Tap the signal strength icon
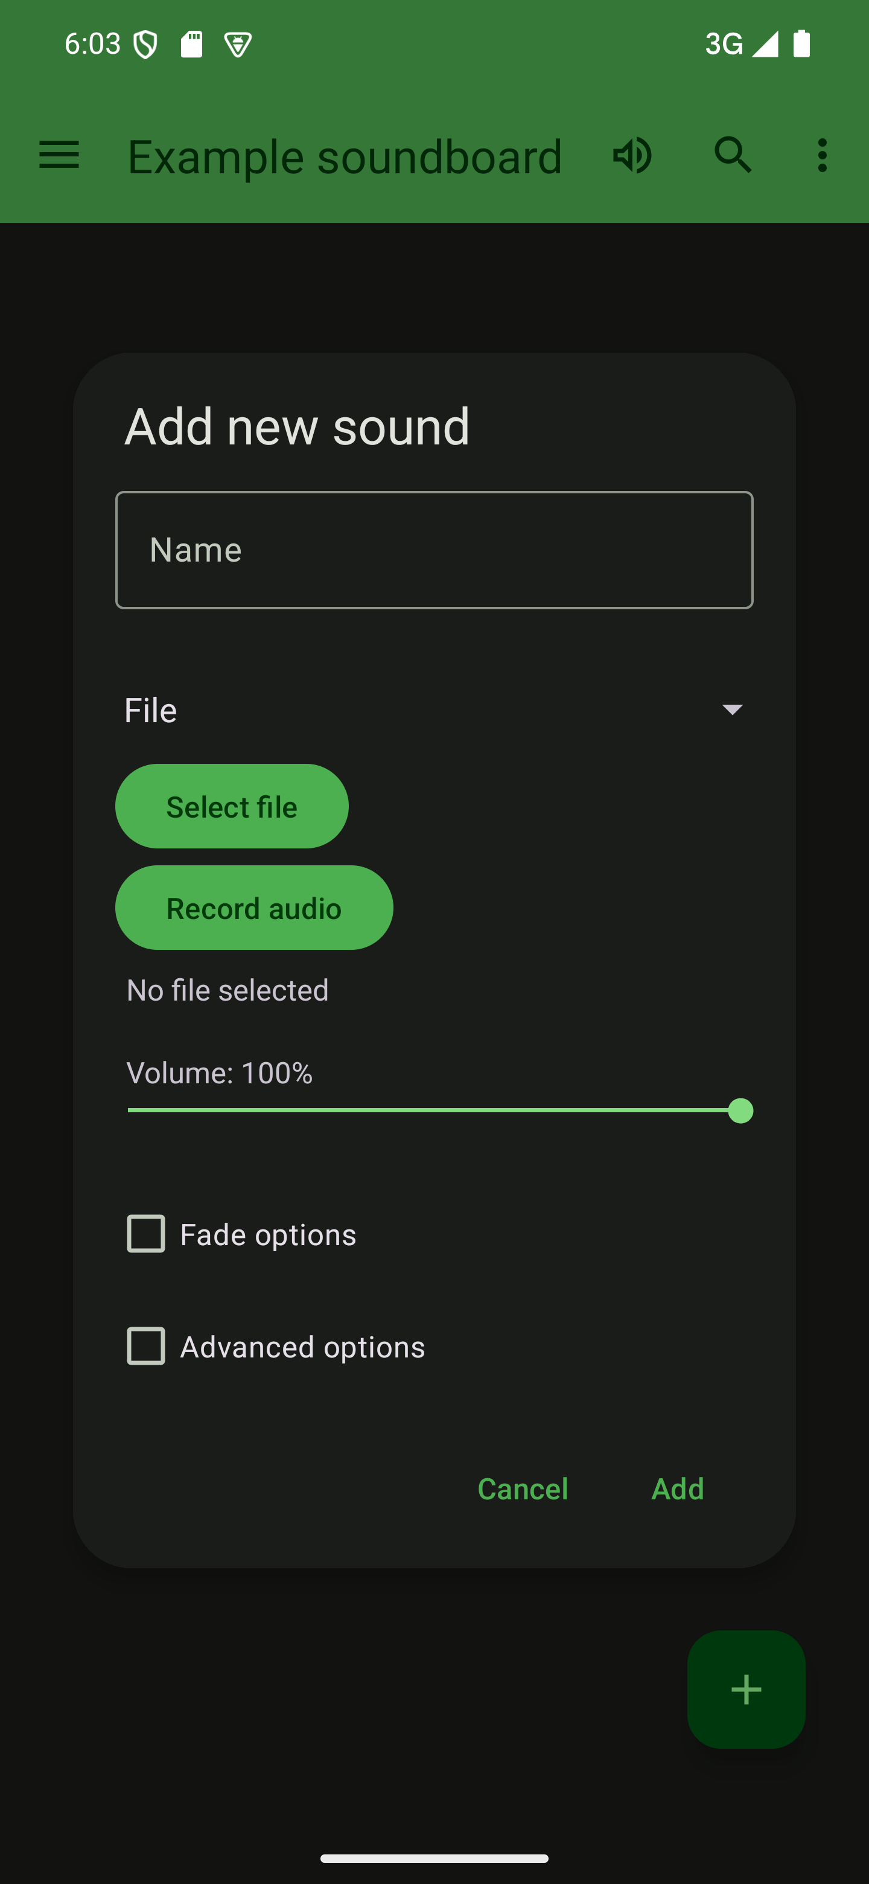This screenshot has height=1884, width=869. pyautogui.click(x=765, y=44)
